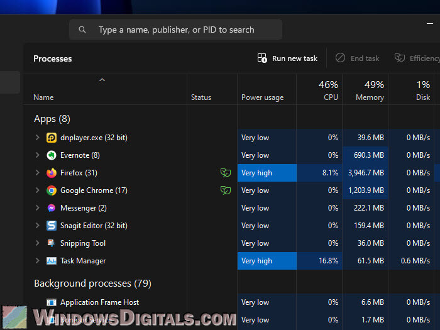This screenshot has width=440, height=330.
Task: Click the sort arrow above the Name column
Action: pos(102,80)
